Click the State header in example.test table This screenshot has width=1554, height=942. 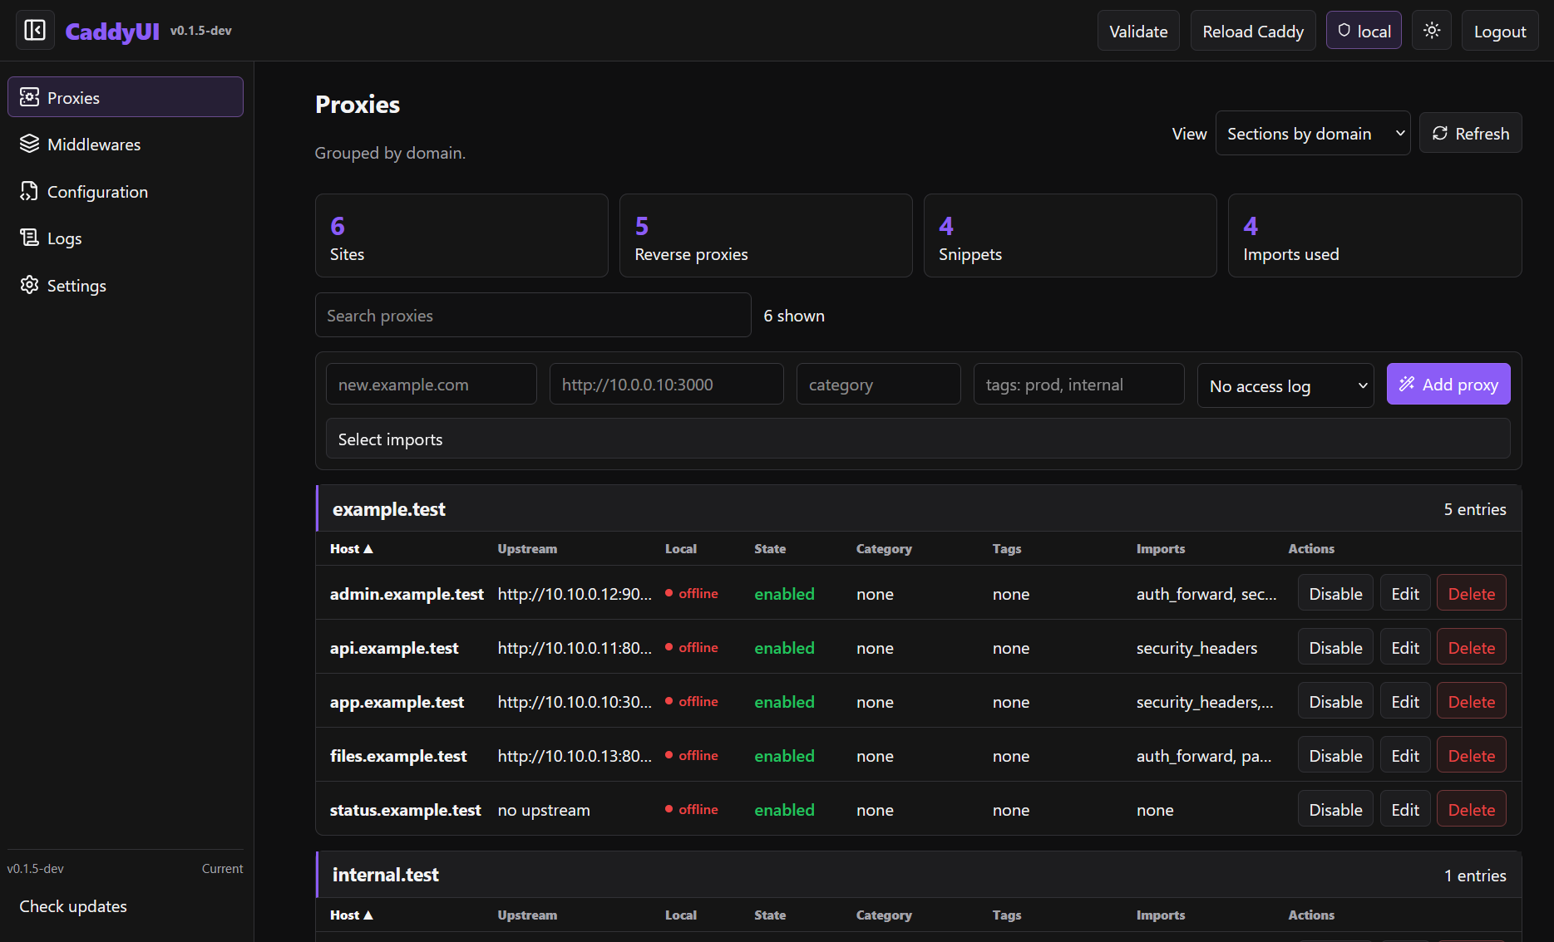770,548
